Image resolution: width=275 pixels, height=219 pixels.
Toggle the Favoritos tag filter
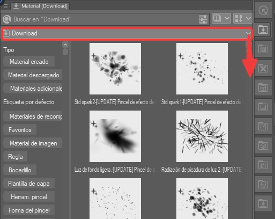pos(20,130)
